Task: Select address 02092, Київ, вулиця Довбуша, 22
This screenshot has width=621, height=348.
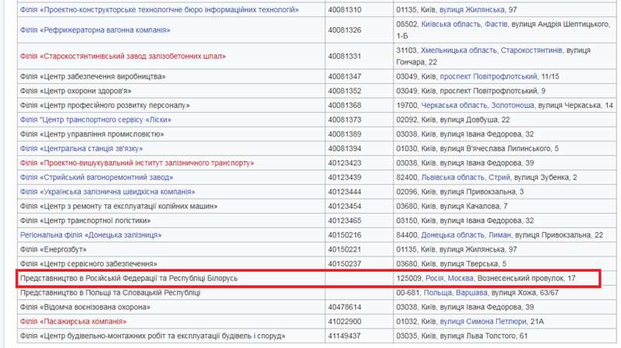Action: click(453, 120)
